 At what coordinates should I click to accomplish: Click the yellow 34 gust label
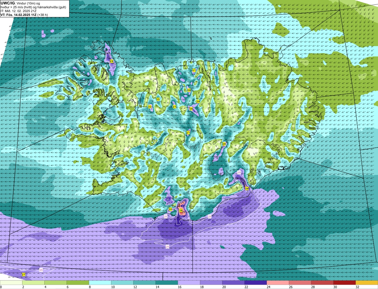click(x=247, y=188)
